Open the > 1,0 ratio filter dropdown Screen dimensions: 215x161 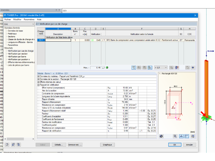click(161, 68)
